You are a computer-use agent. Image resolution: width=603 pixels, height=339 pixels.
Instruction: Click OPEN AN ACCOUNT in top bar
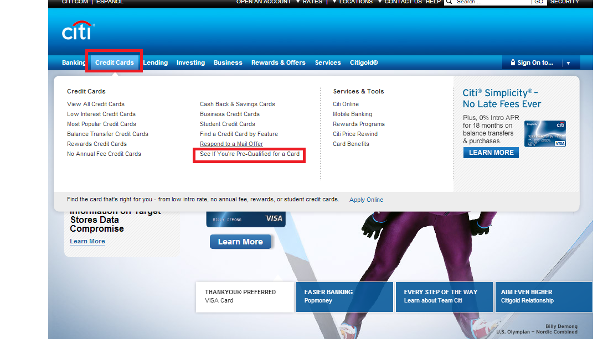point(264,2)
